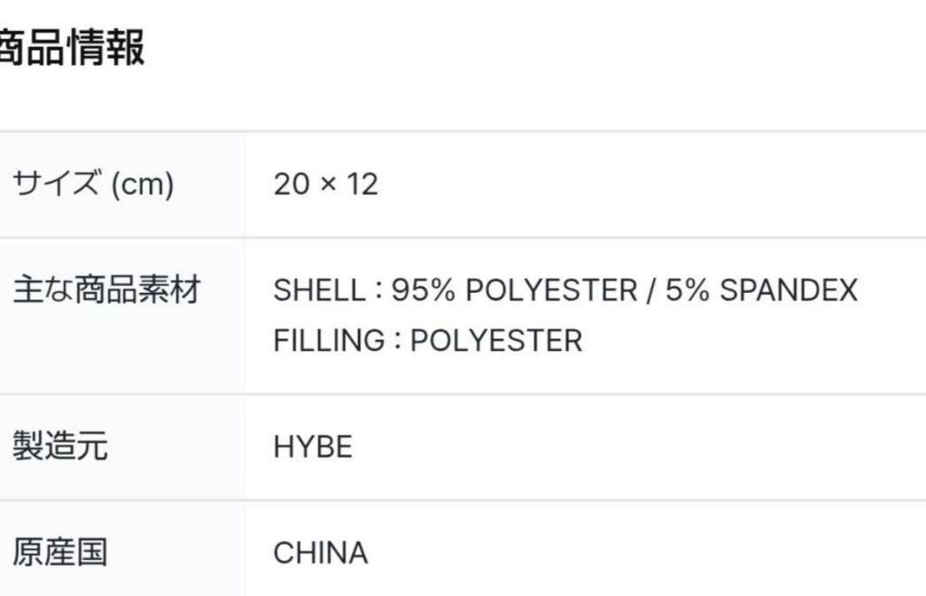Click the 20 × 12 size value
Viewport: 926px width, 596px height.
coord(326,184)
